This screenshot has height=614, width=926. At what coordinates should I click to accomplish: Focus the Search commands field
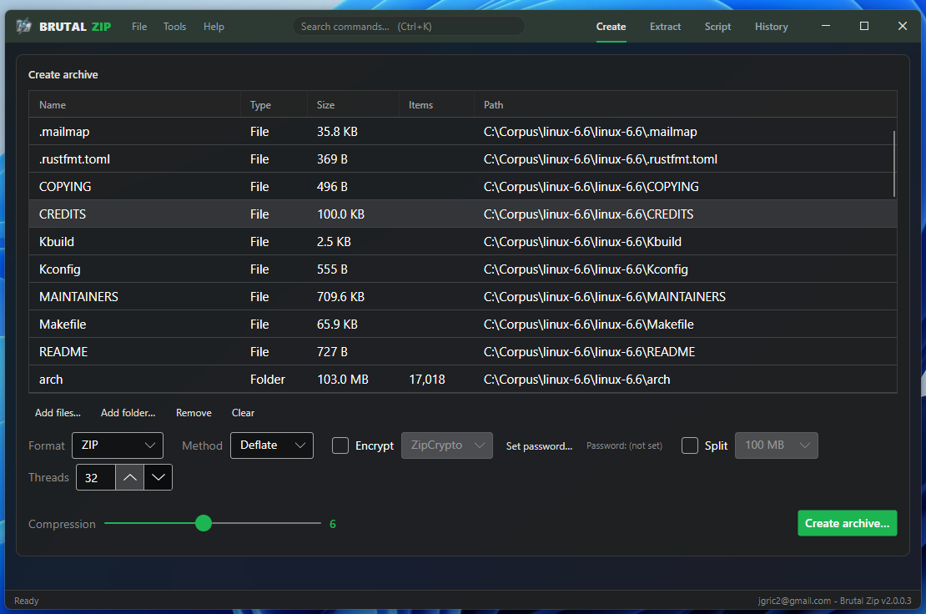[x=409, y=27]
